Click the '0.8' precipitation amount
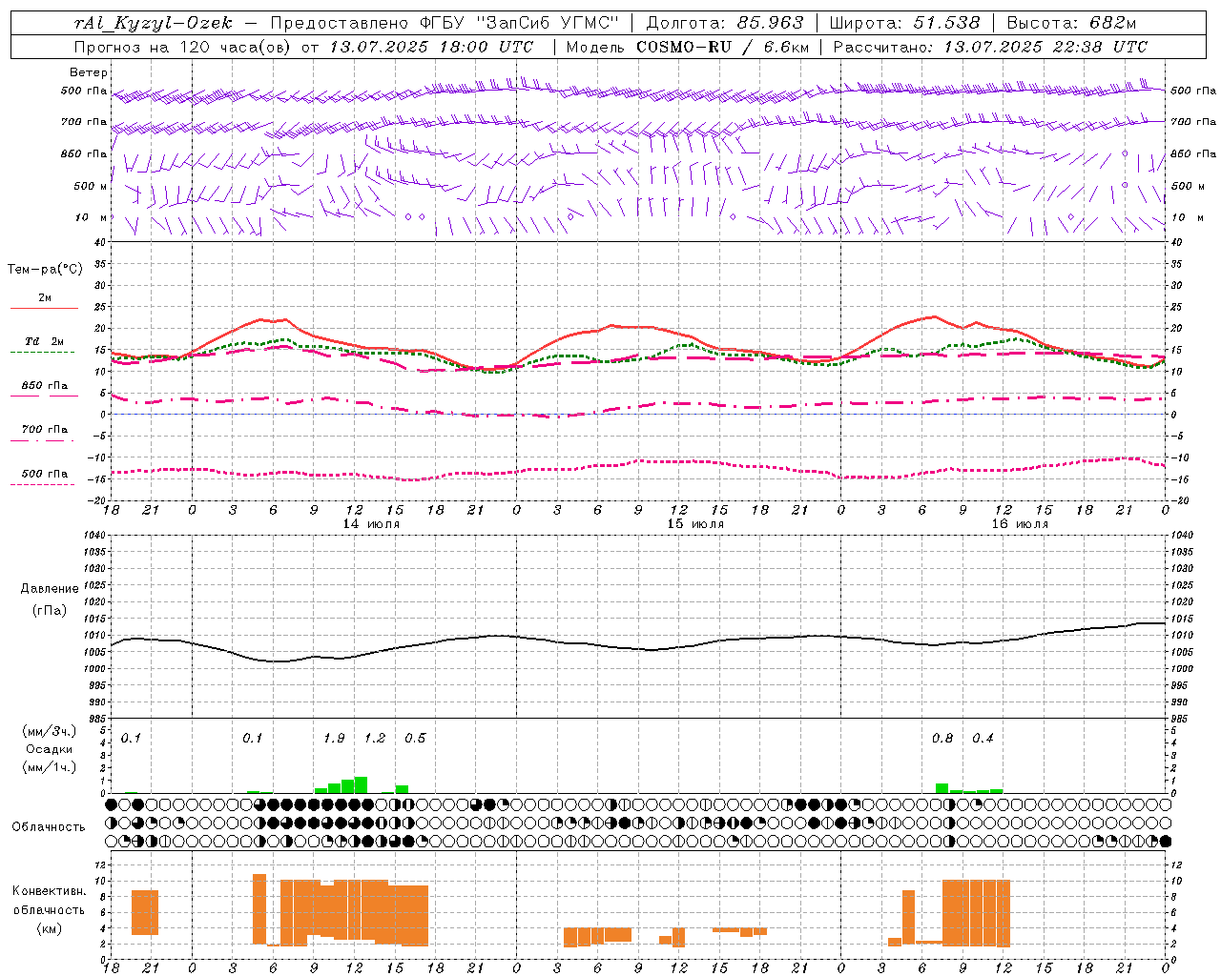The width and height of the screenshot is (1221, 976). tap(942, 739)
